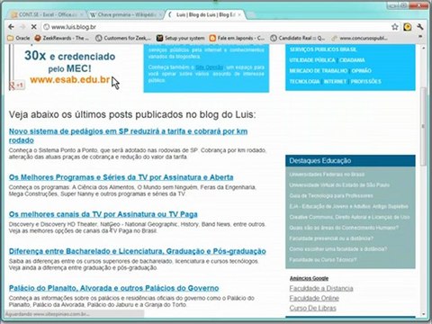Open Como escolher uma faculdade a distância link

click(338, 249)
